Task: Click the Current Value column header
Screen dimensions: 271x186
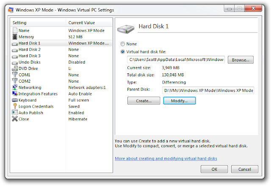Action: pyautogui.click(x=89, y=23)
